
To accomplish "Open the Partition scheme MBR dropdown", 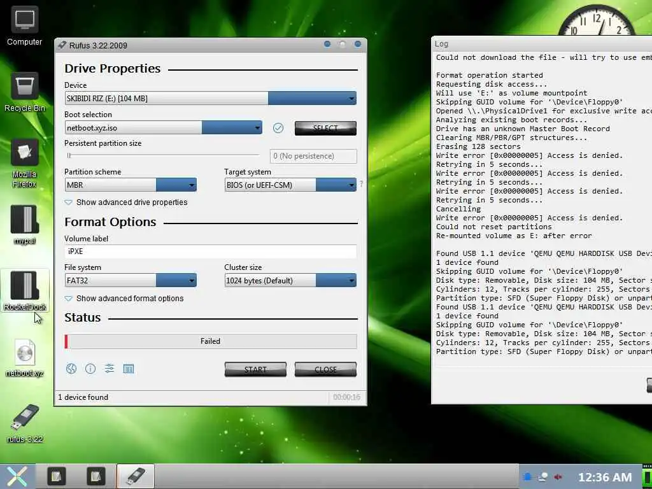I will tap(131, 185).
